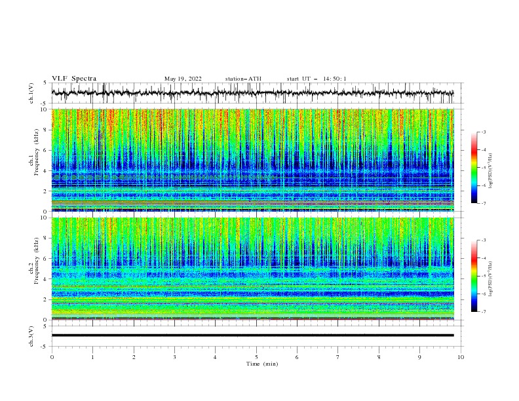Click time axis tick label 0

[52, 357]
